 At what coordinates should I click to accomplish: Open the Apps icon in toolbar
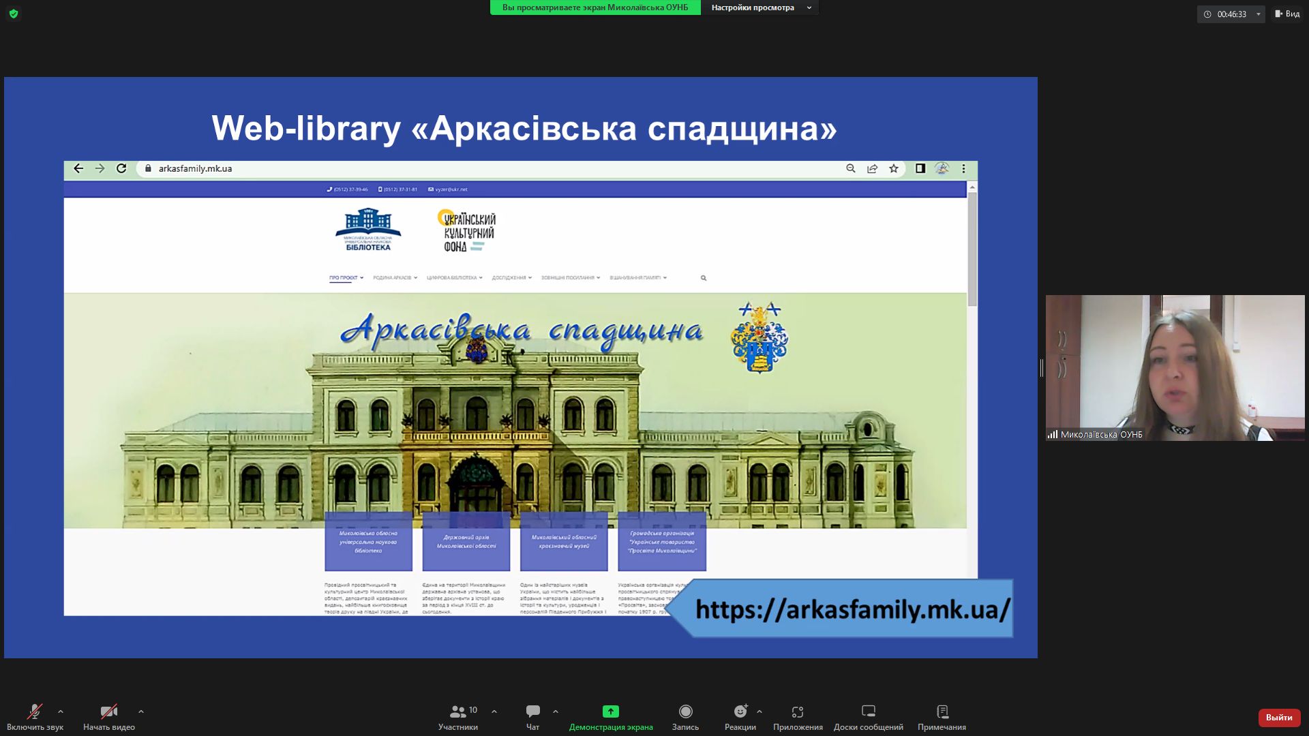[798, 711]
